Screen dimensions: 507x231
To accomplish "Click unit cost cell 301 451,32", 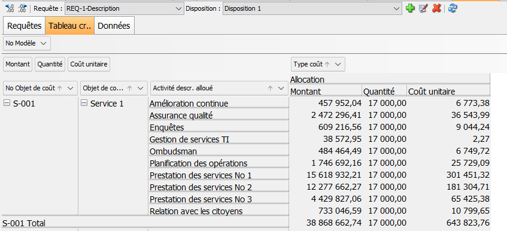I will point(449,175).
